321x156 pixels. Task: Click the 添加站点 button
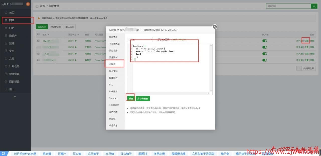pos(42,26)
